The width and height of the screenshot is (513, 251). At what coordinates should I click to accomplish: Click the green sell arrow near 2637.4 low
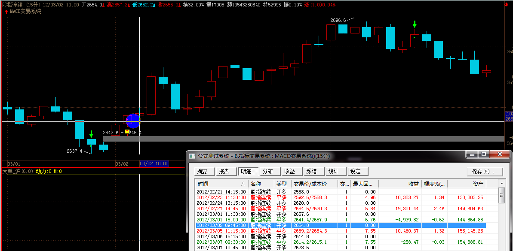91,134
